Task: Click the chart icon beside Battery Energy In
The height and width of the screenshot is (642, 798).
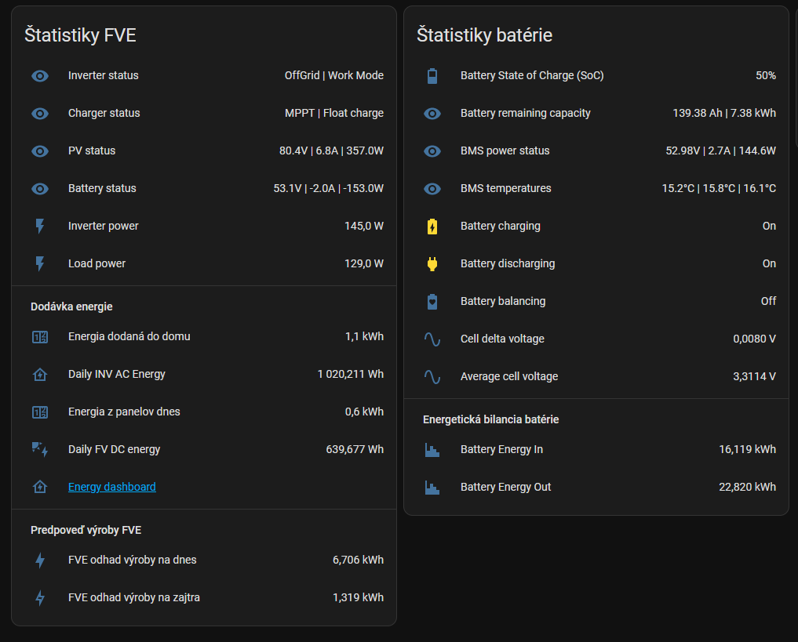Action: pos(432,450)
